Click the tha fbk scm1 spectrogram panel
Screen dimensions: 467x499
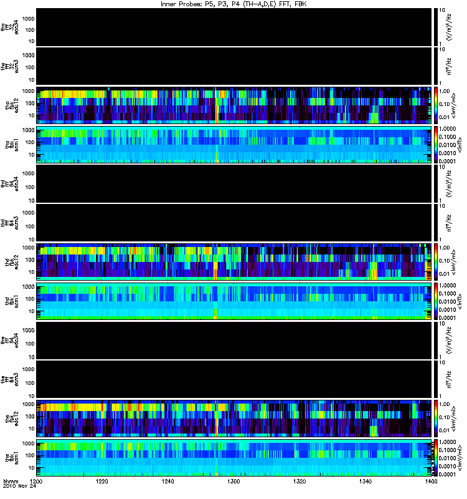click(x=234, y=145)
